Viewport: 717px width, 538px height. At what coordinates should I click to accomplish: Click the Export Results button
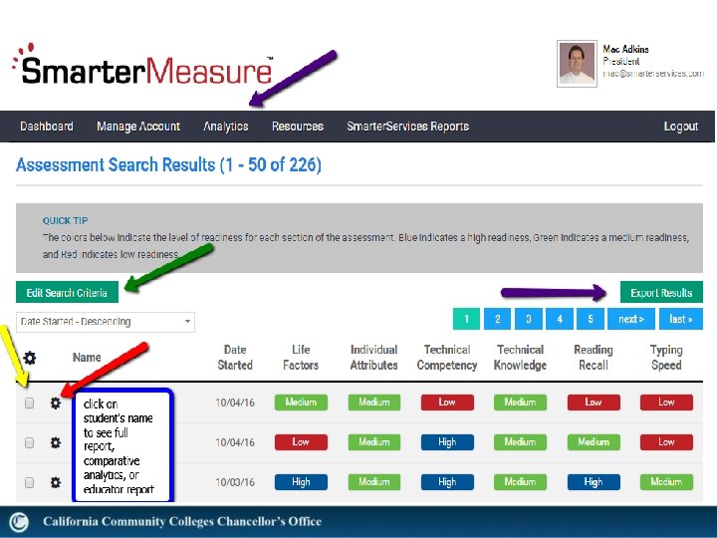coord(661,292)
